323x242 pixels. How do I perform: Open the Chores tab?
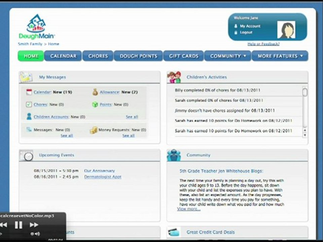98,56
